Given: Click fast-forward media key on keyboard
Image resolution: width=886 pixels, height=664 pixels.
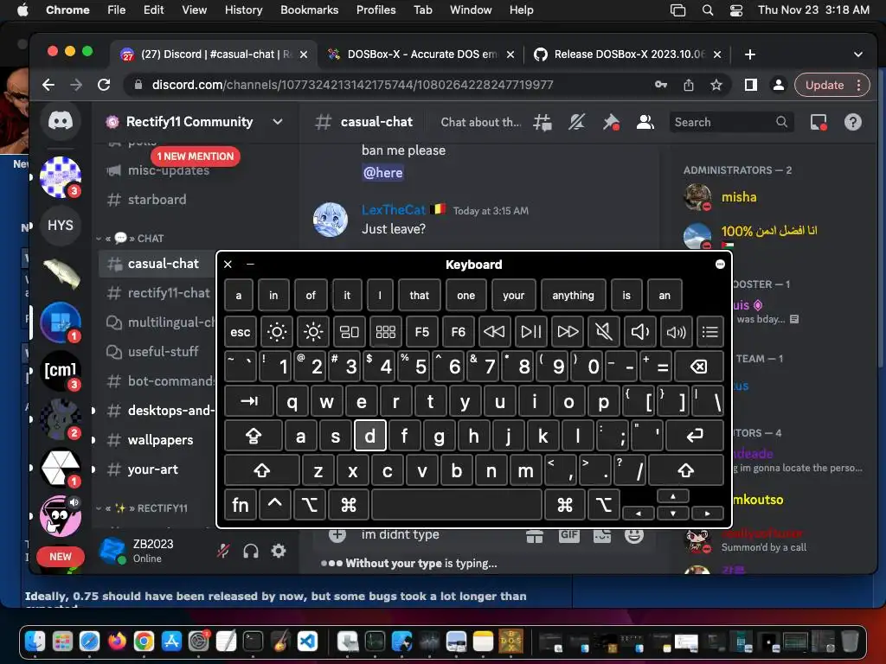Looking at the screenshot, I should pos(568,331).
